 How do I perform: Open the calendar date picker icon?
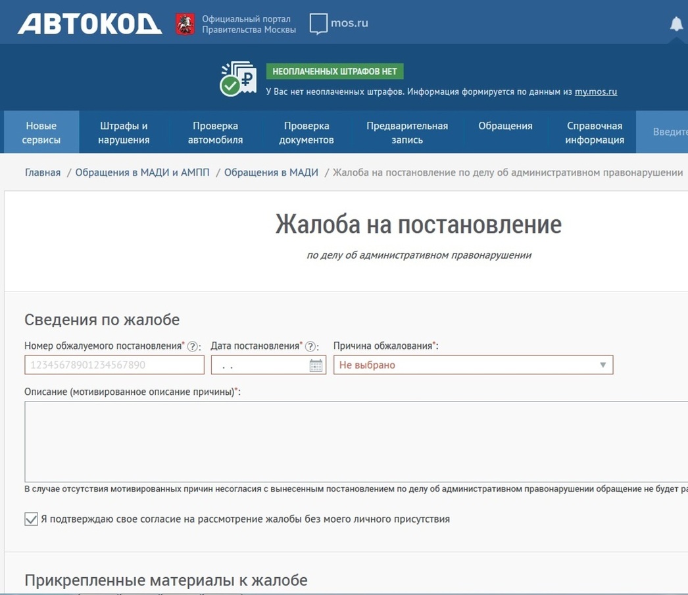[316, 365]
